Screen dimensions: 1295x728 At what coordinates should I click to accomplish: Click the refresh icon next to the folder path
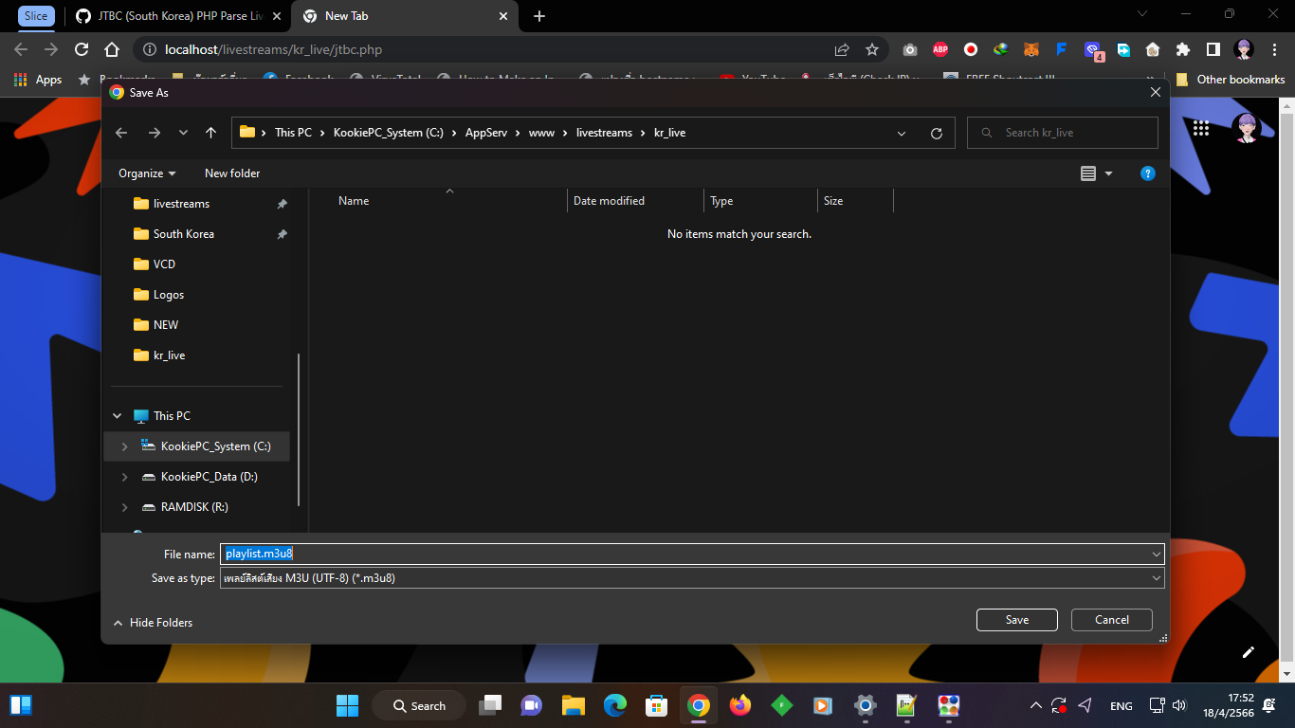coord(936,133)
